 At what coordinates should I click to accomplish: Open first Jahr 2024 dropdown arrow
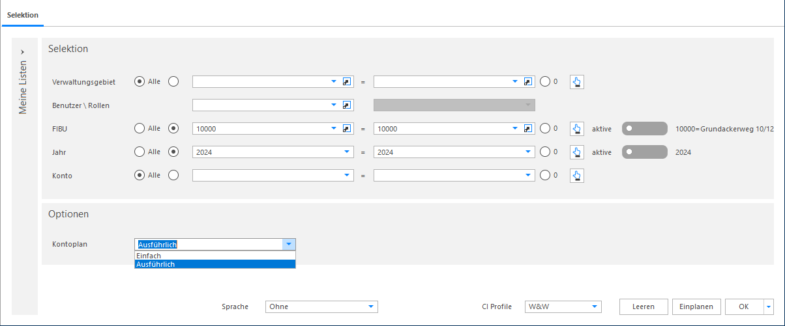(346, 152)
